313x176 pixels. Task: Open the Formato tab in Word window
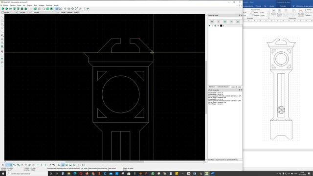coord(283,6)
